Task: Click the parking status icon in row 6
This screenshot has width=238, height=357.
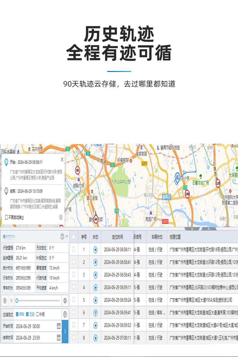Action: tap(95, 313)
